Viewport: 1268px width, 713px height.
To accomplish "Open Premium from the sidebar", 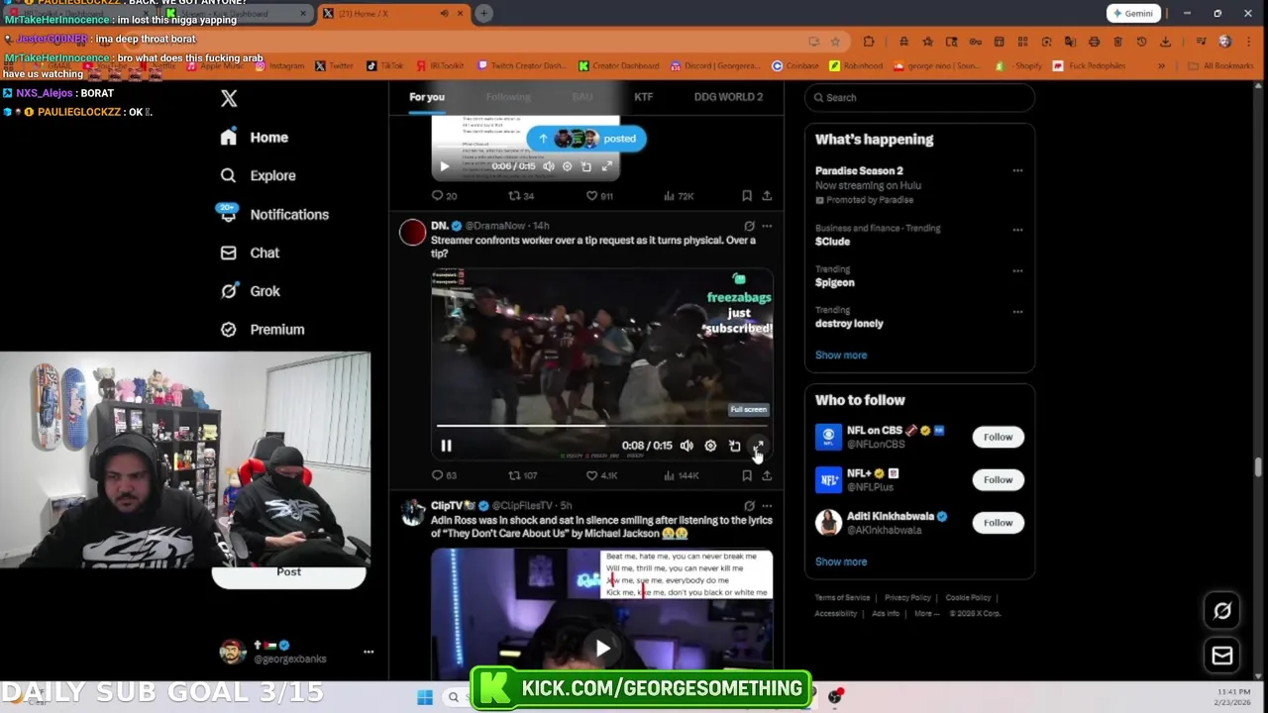I will click(263, 329).
